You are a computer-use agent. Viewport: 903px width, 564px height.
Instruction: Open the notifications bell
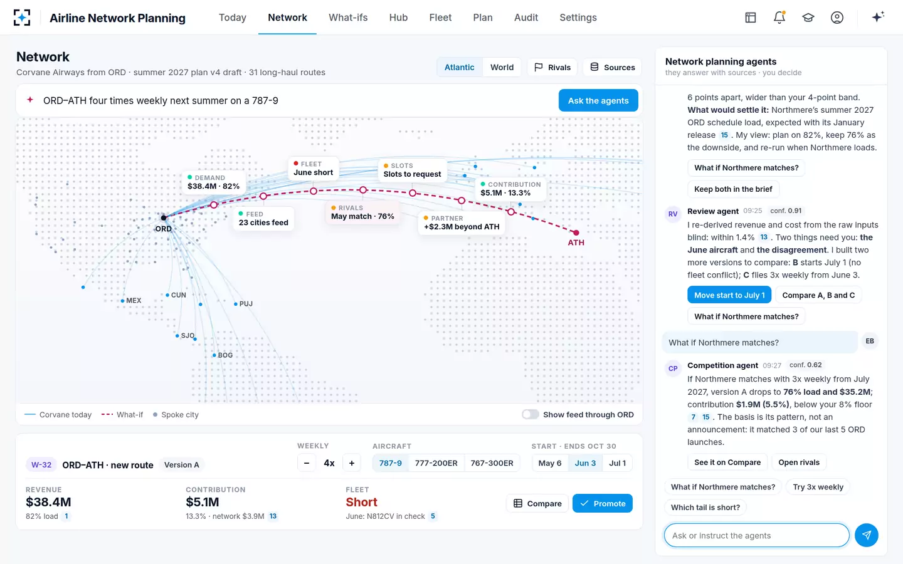779,18
